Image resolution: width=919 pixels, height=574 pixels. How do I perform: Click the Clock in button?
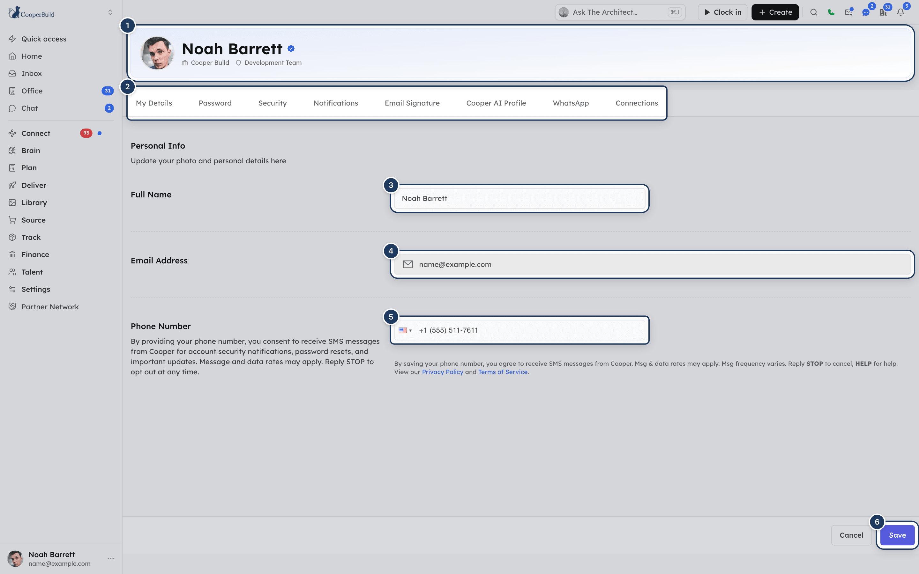point(722,12)
